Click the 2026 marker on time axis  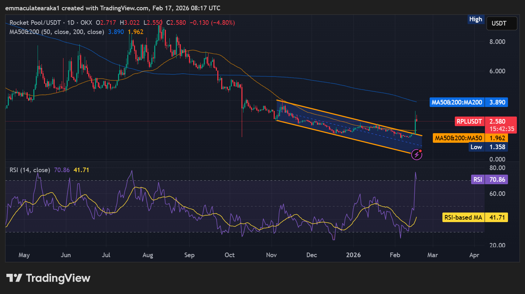point(353,255)
